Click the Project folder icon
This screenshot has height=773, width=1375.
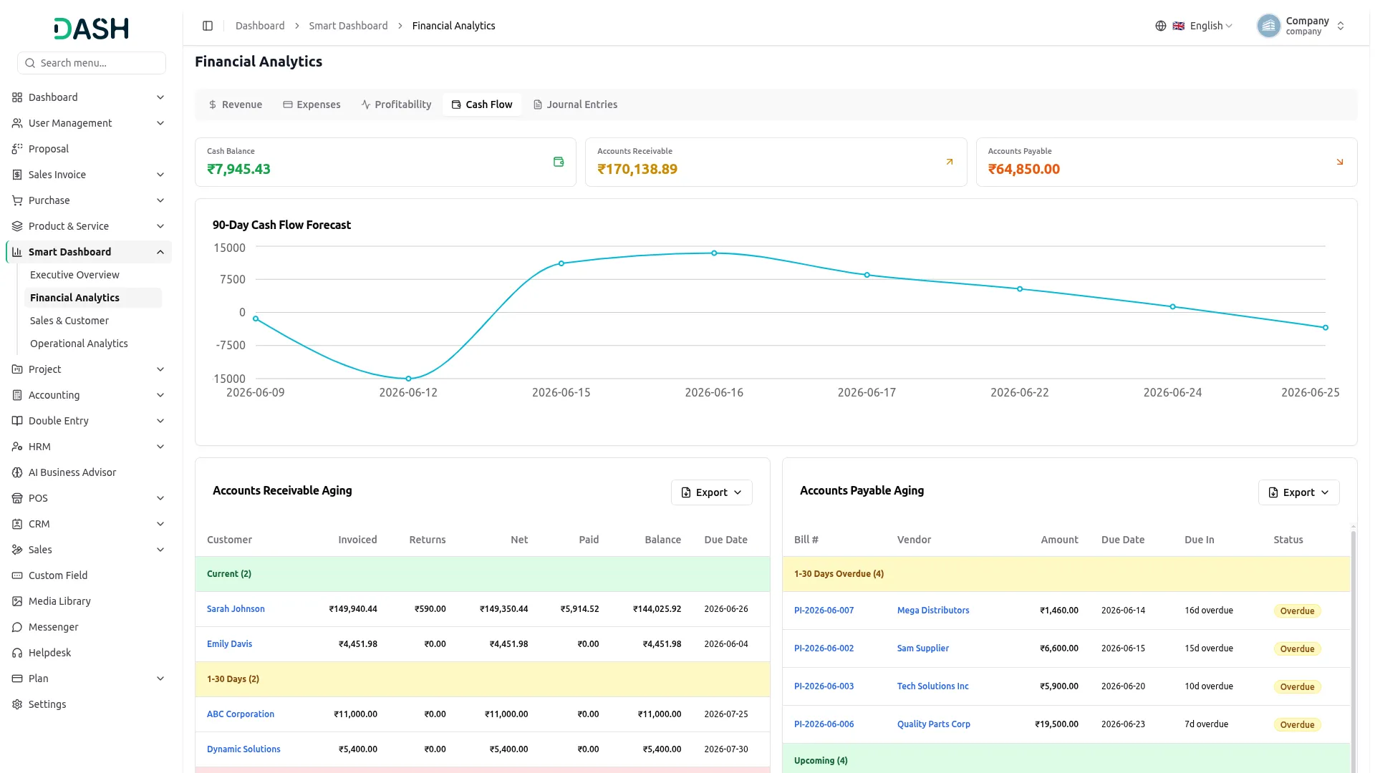pos(17,369)
